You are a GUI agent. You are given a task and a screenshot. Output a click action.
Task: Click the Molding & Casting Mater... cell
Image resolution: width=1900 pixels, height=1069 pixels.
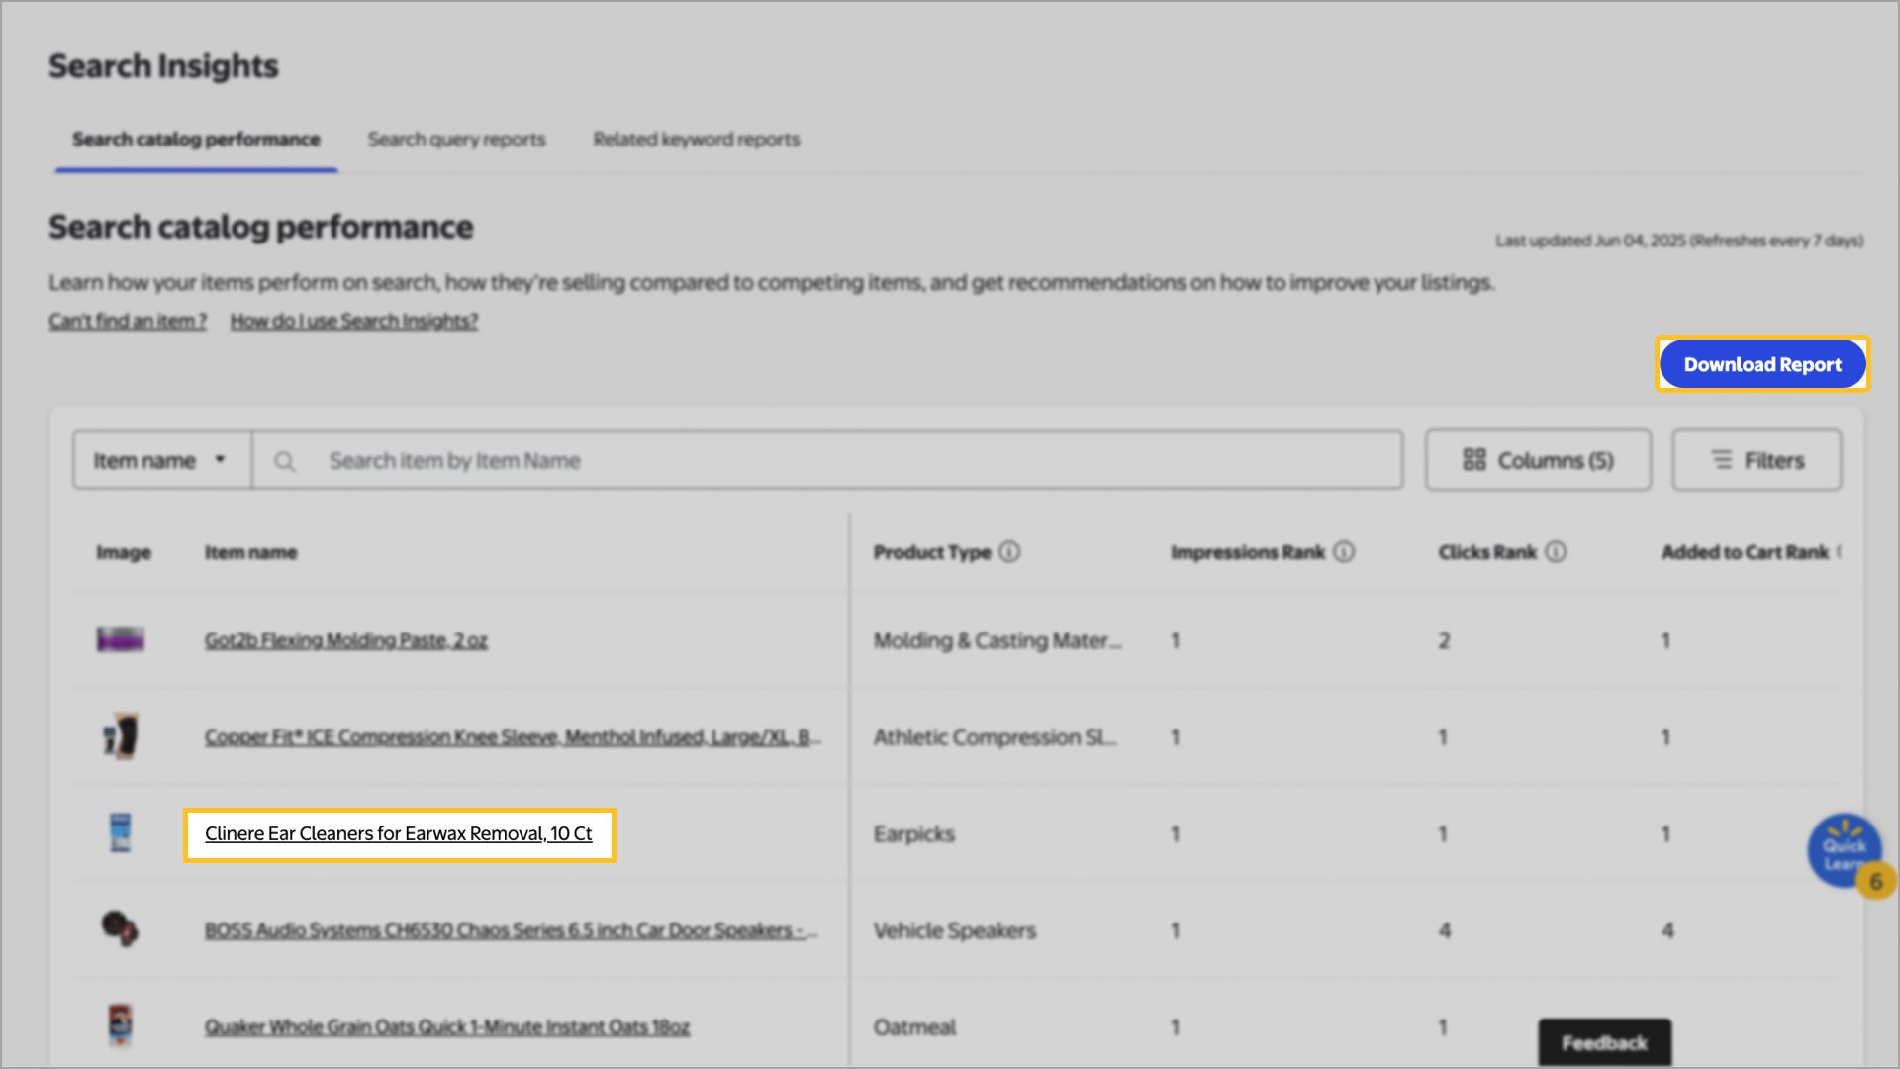click(997, 640)
